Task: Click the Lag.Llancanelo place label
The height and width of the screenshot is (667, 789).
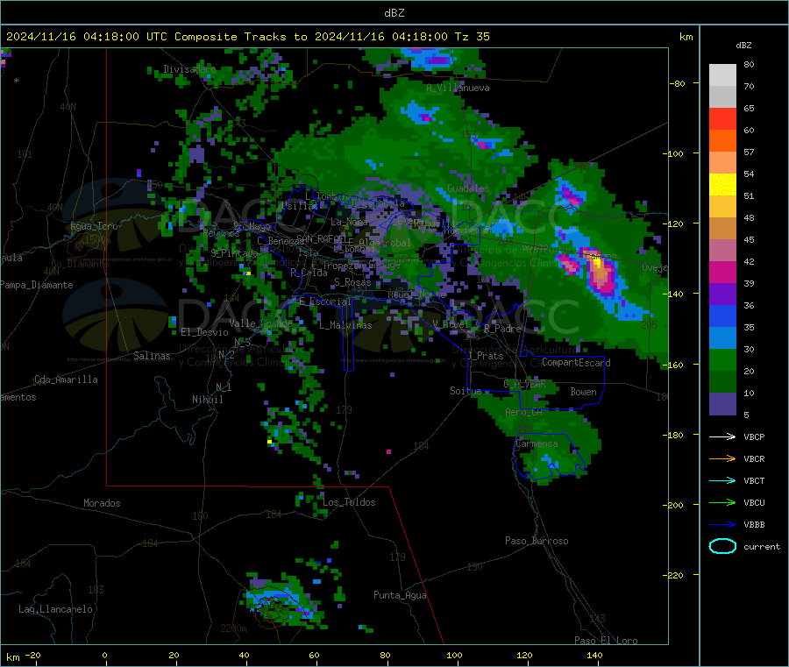Action: coord(56,610)
